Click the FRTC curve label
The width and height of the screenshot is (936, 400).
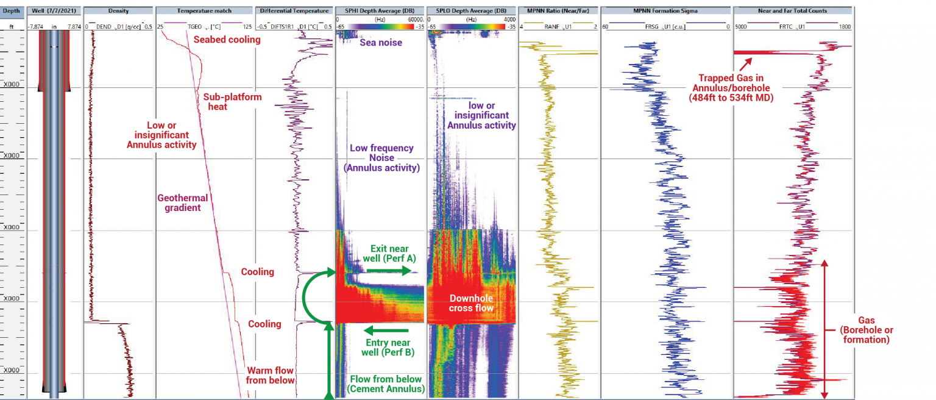pyautogui.click(x=786, y=26)
